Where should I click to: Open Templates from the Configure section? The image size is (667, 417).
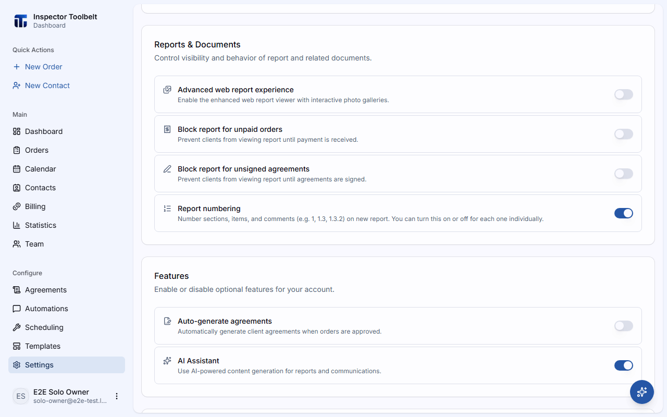pyautogui.click(x=67, y=346)
